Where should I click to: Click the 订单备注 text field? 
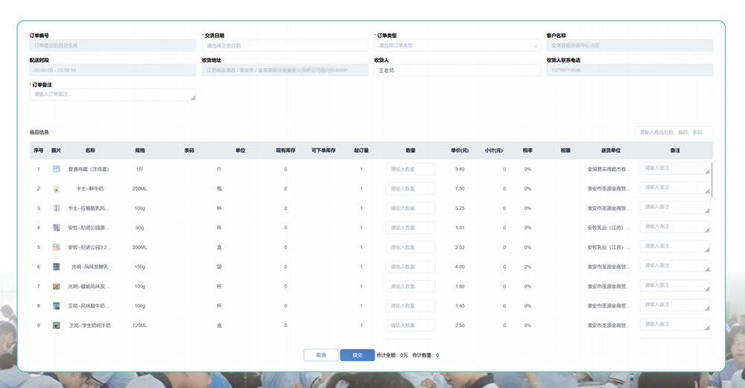[112, 95]
